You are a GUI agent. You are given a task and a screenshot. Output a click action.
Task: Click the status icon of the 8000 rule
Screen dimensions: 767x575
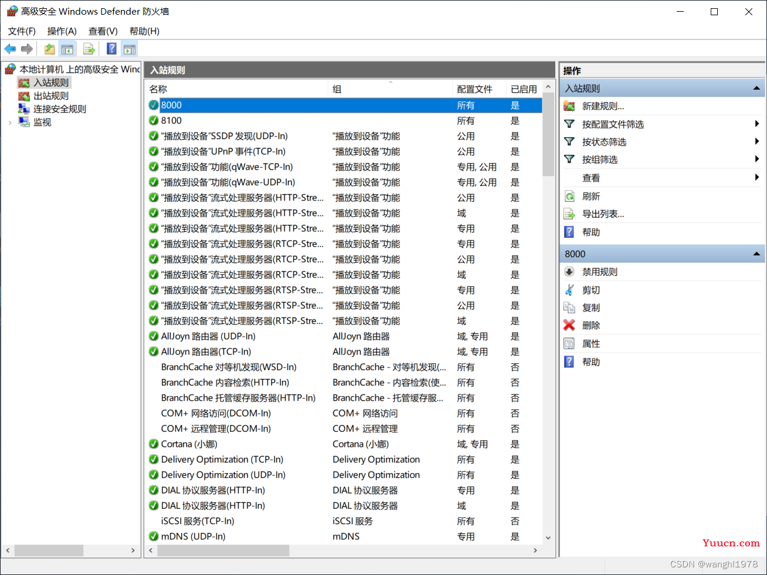point(154,105)
